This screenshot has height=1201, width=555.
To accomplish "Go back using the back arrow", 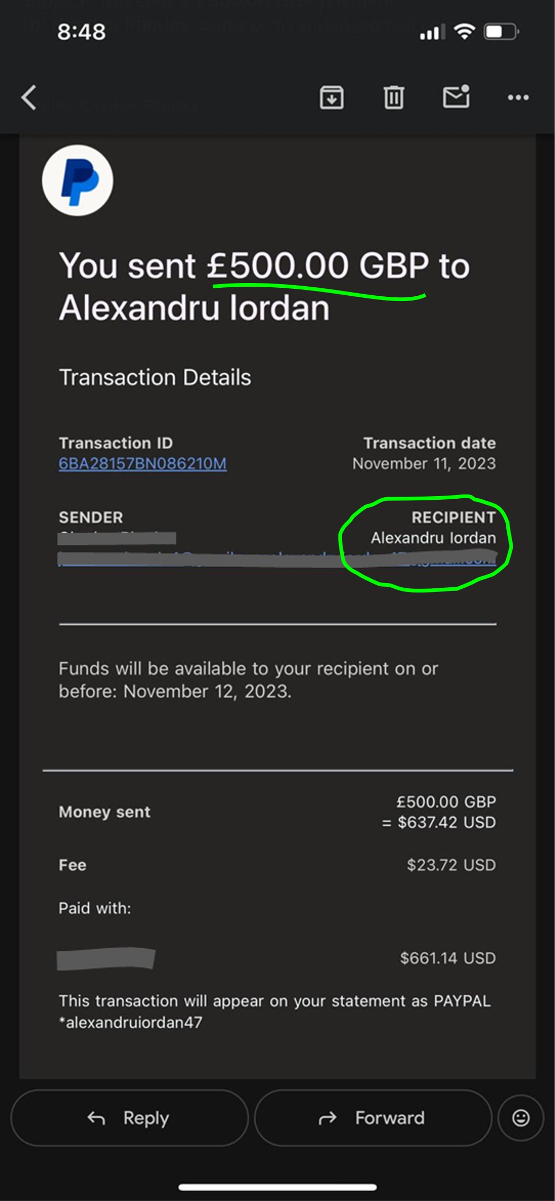I will coord(29,98).
